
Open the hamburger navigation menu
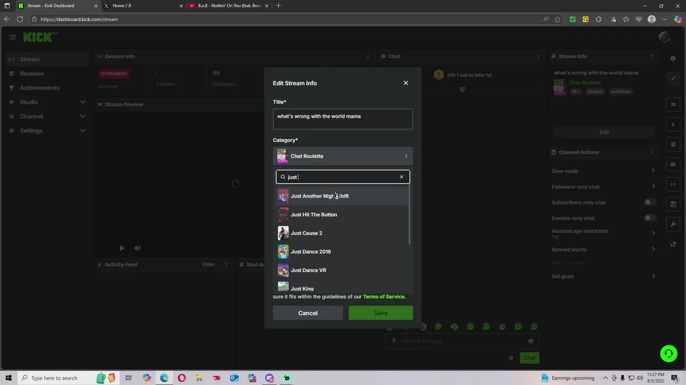pyautogui.click(x=12, y=37)
